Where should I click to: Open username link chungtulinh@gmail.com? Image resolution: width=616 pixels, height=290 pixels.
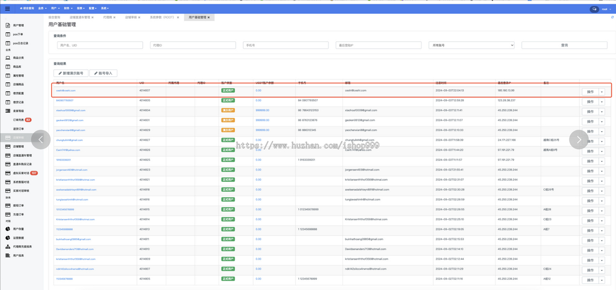(x=69, y=140)
